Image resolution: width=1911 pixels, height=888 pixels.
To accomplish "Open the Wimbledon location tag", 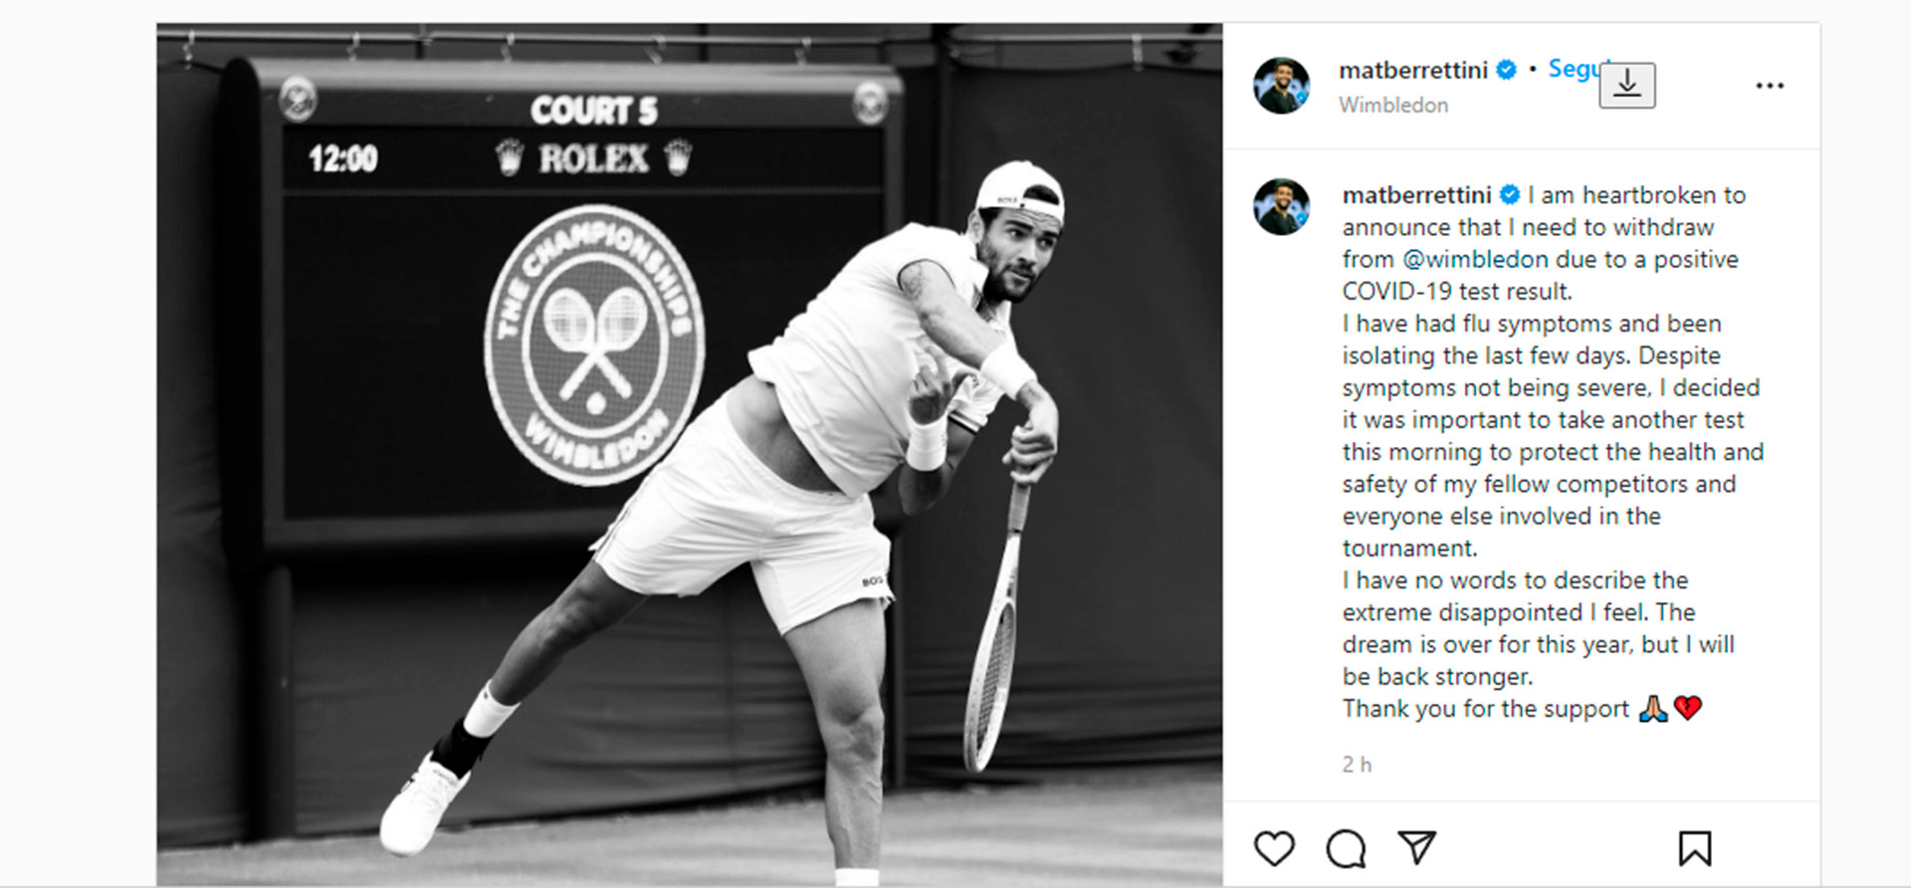I will [x=1393, y=105].
